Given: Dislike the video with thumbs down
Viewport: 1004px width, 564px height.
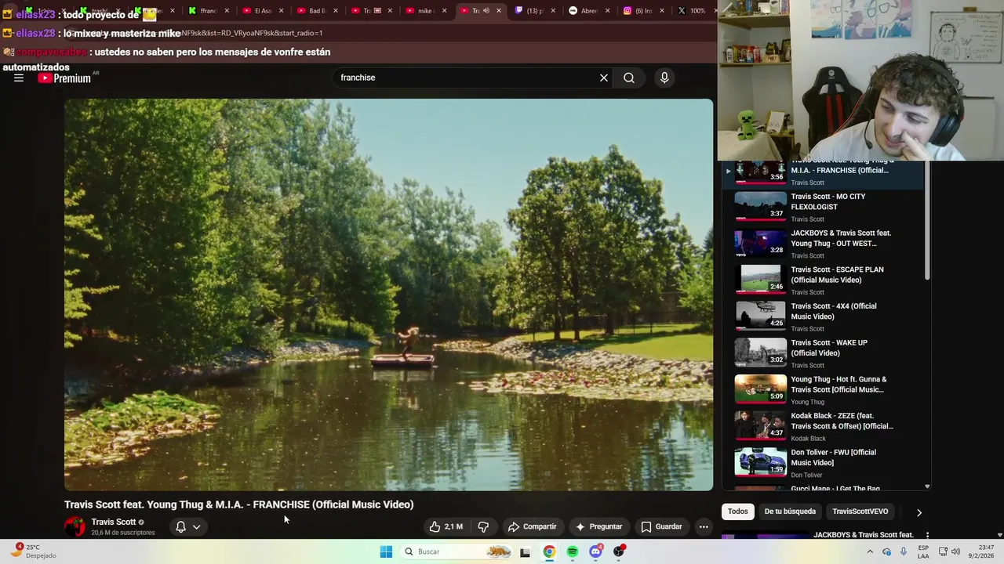Looking at the screenshot, I should tap(483, 526).
